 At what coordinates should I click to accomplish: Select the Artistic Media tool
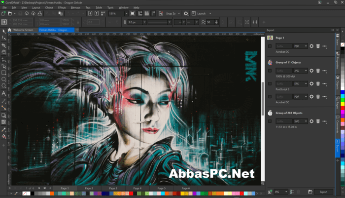click(x=4, y=66)
